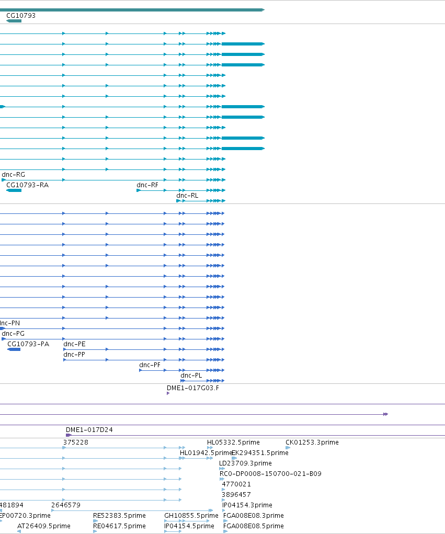Click the EK294351.5prime label

click(260, 453)
